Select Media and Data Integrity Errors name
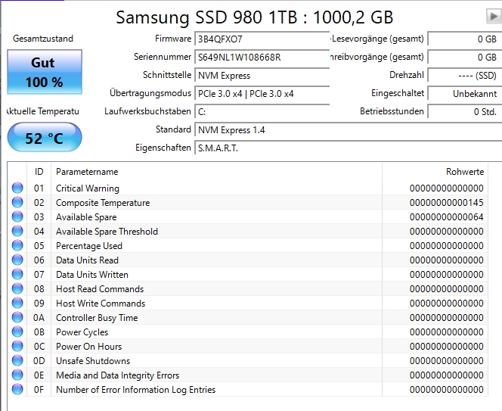502x411 pixels. pos(117,375)
